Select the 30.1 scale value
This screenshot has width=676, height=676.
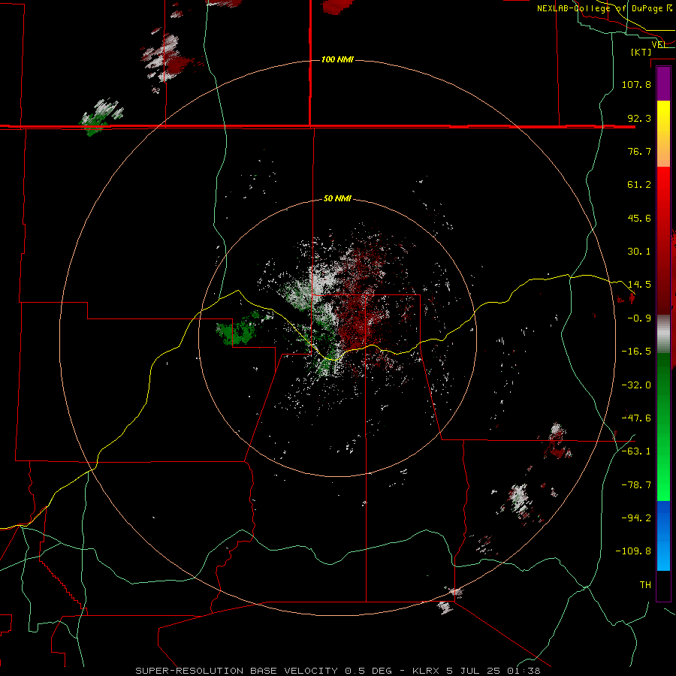(639, 252)
